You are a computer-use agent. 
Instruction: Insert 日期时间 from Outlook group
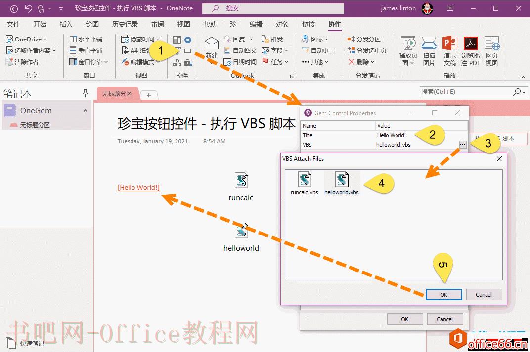[x=240, y=62]
